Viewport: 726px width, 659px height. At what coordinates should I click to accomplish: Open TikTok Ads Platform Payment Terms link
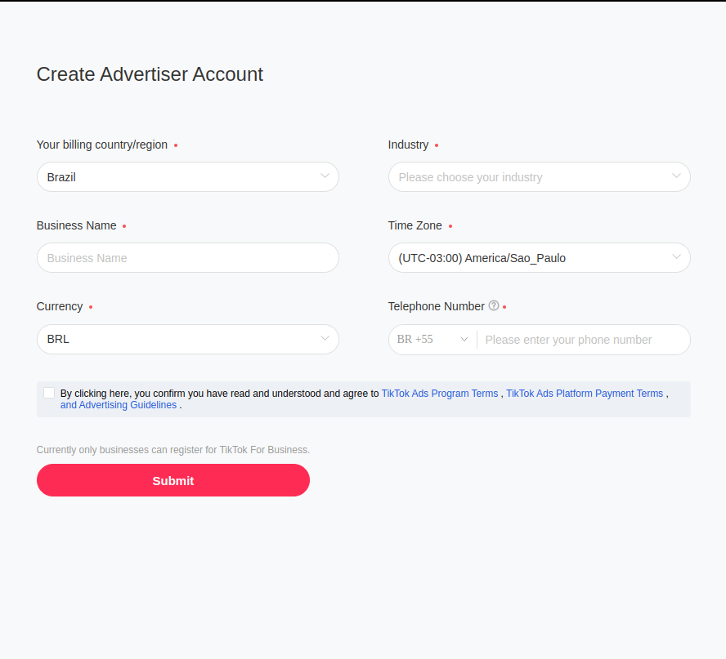[585, 394]
